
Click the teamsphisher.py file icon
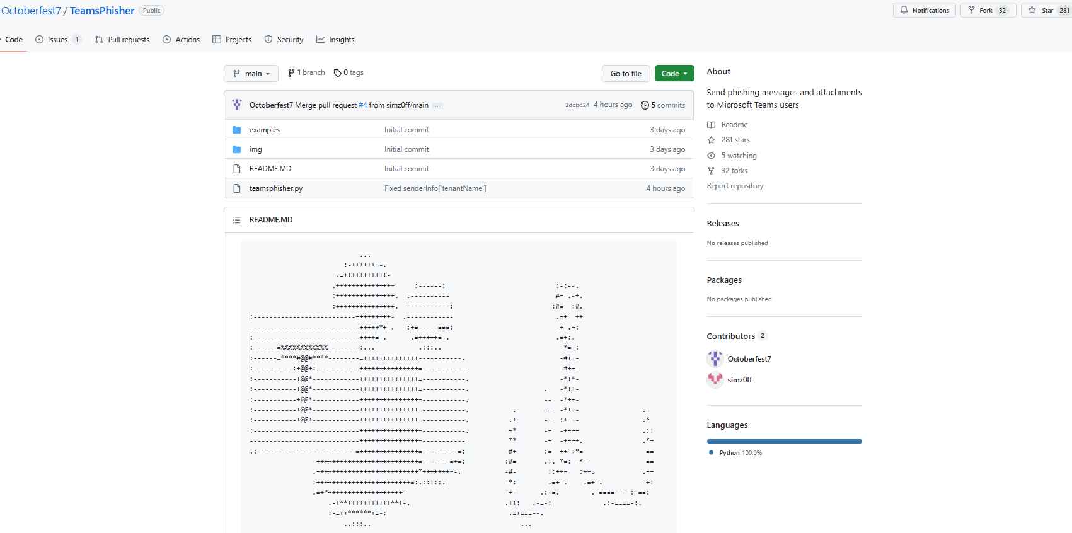[237, 188]
